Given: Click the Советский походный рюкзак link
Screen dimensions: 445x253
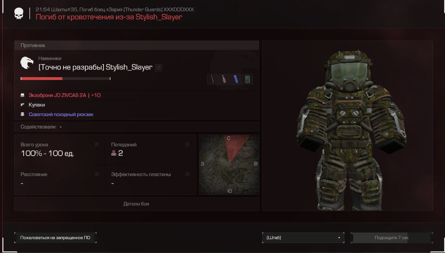Looking at the screenshot, I should [61, 114].
